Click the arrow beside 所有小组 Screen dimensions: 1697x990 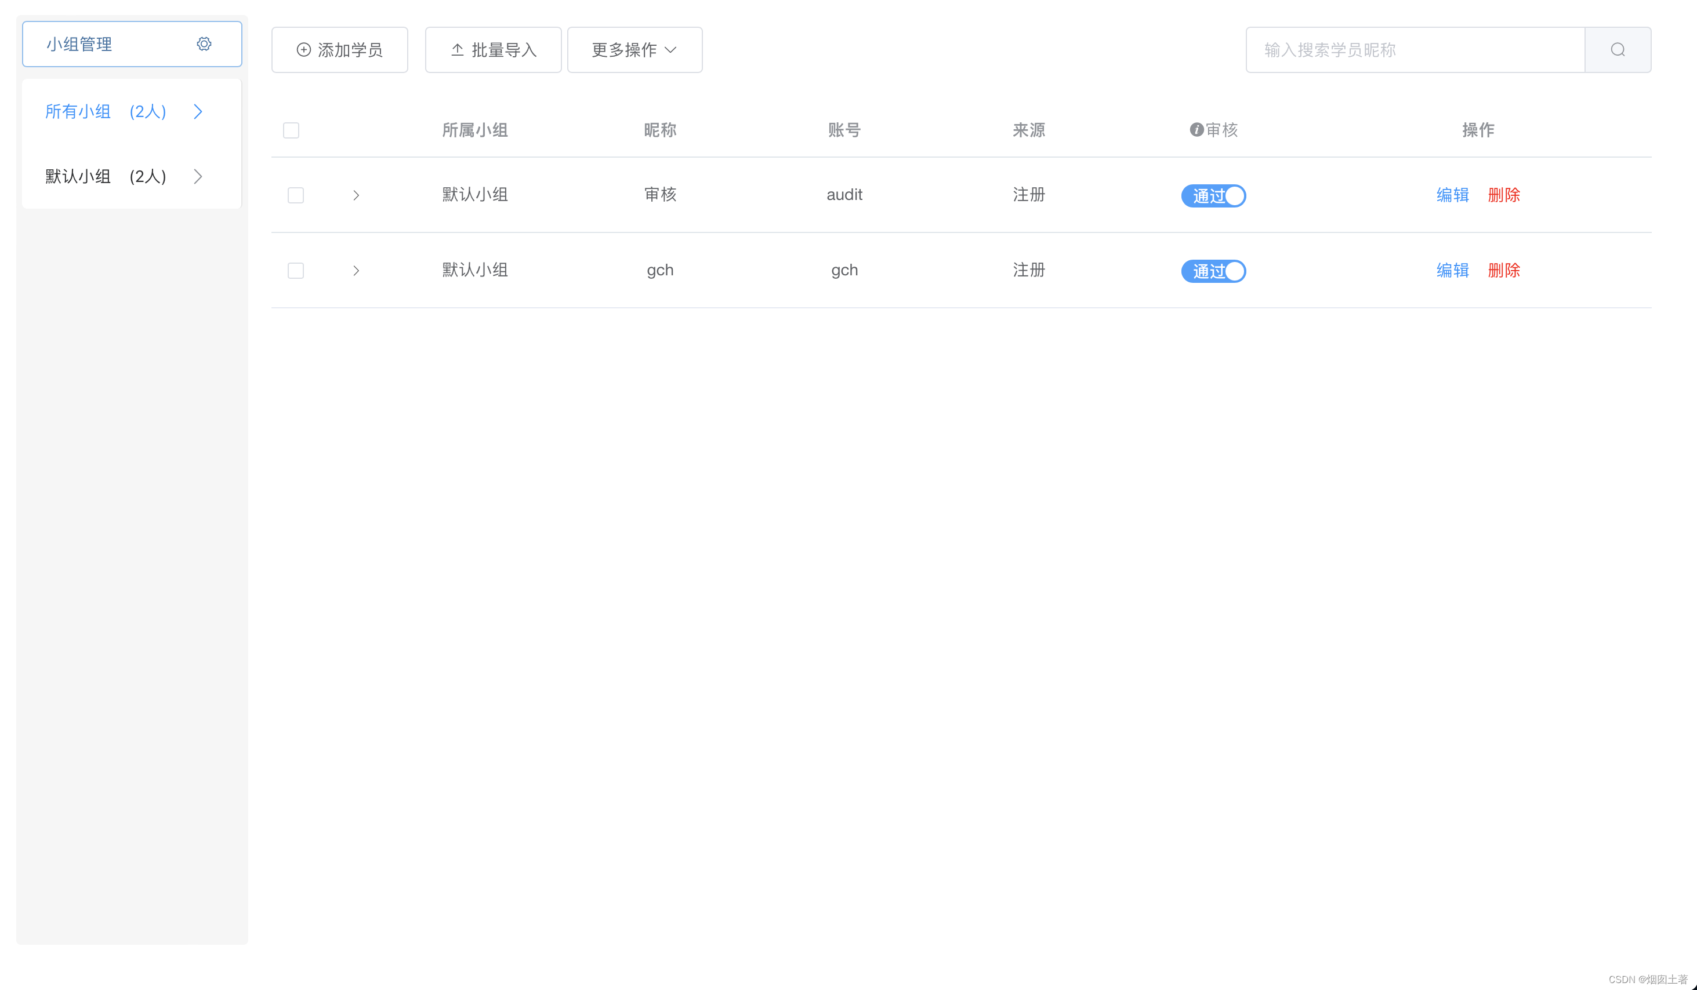(x=198, y=112)
